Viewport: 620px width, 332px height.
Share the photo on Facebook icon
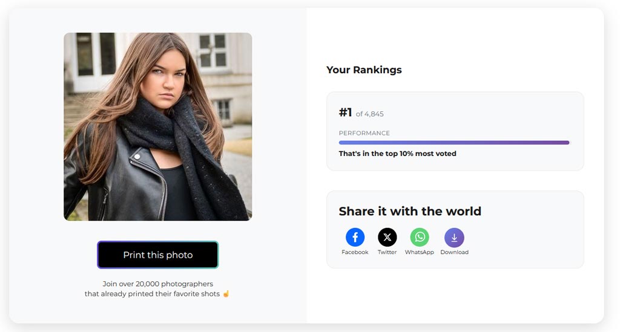click(355, 237)
